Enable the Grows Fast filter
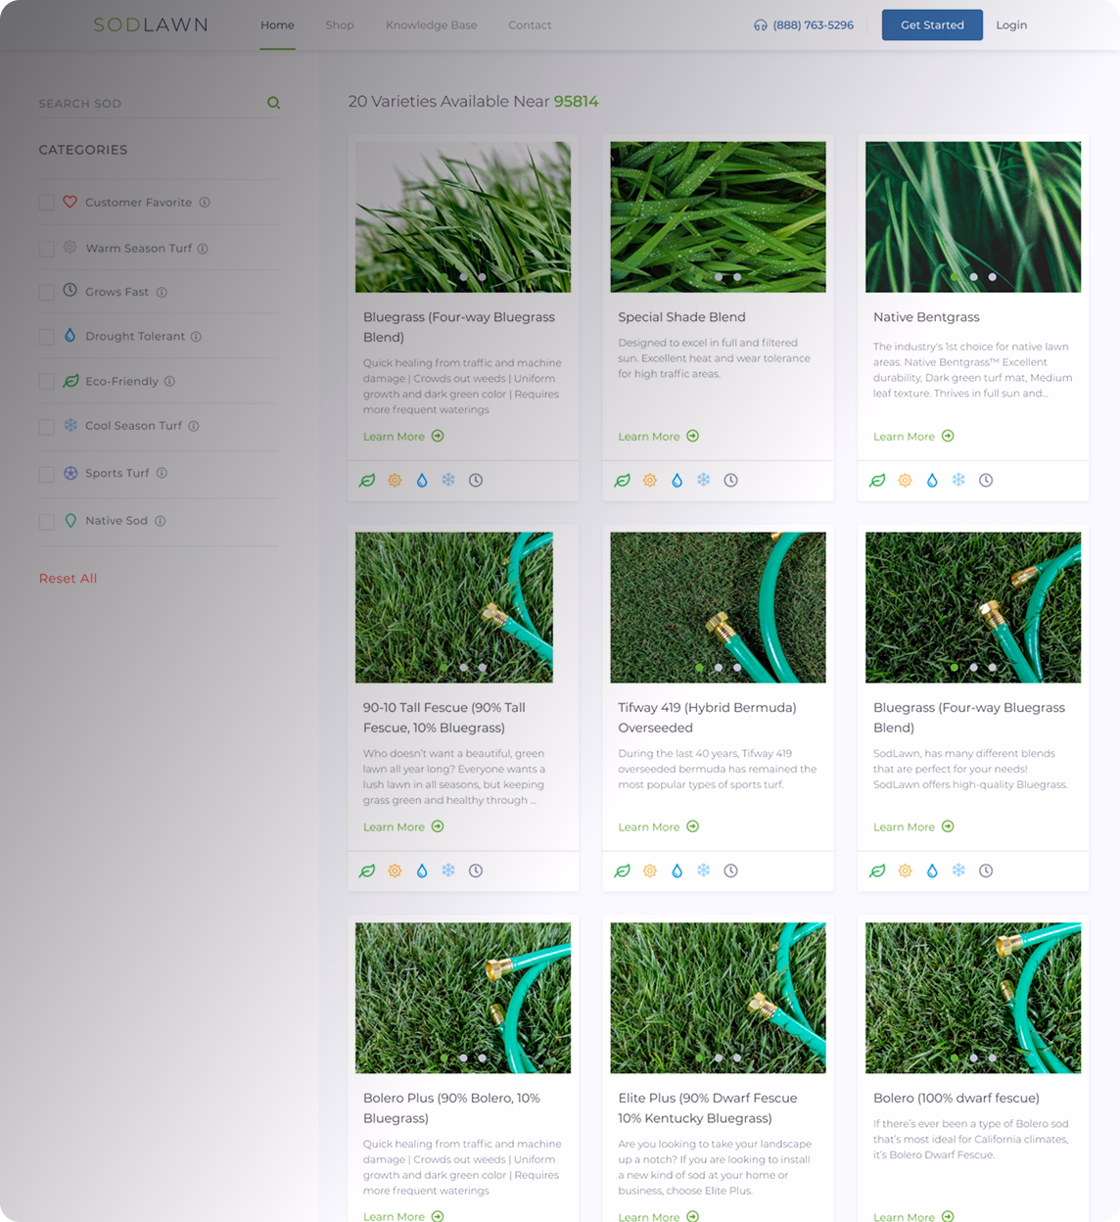The height and width of the screenshot is (1222, 1120). 46,292
